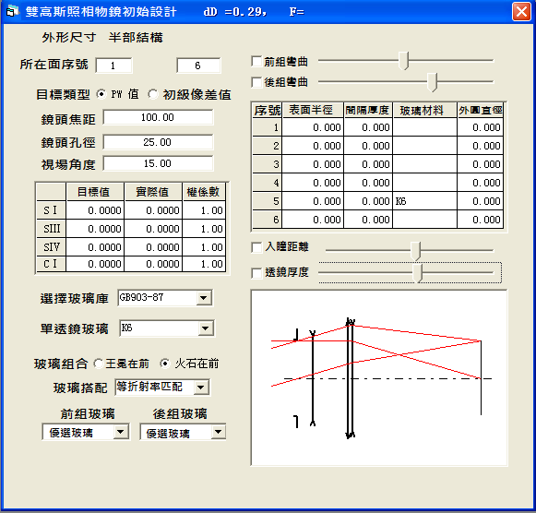Image resolution: width=536 pixels, height=513 pixels.
Task: Select the K6 glass material cell in row 5
Action: (425, 201)
